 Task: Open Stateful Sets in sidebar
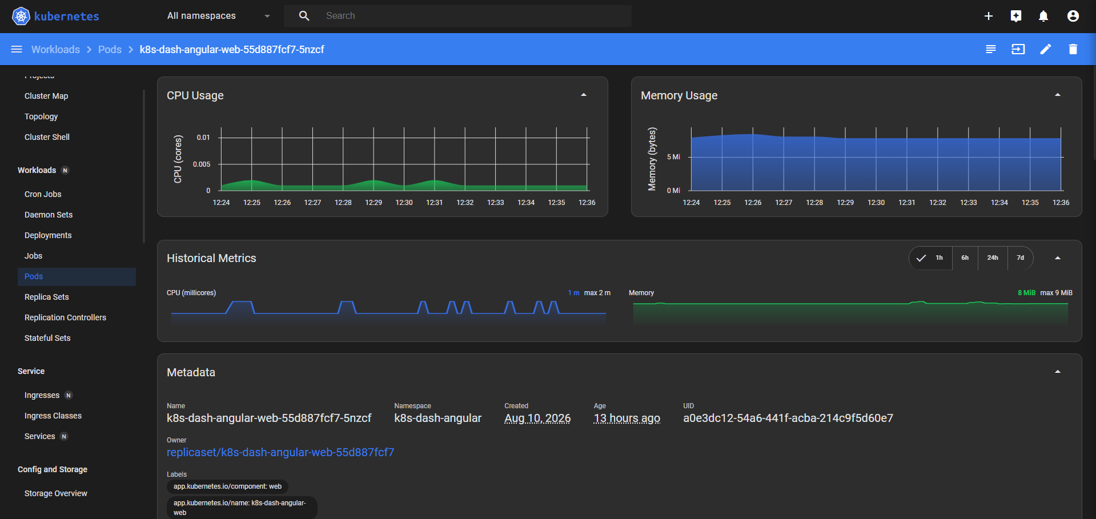47,338
